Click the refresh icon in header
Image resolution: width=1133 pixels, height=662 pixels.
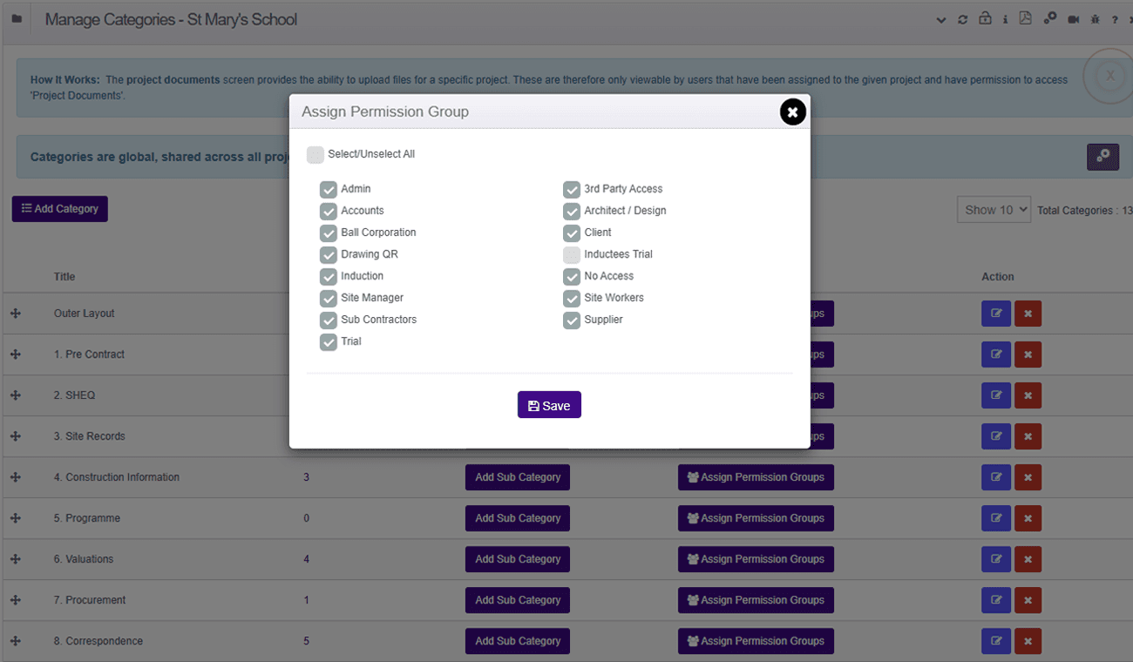coord(962,19)
